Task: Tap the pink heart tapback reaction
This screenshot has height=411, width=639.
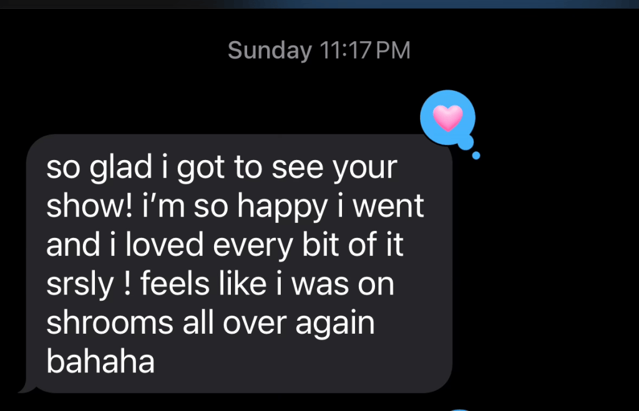Action: pyautogui.click(x=448, y=117)
